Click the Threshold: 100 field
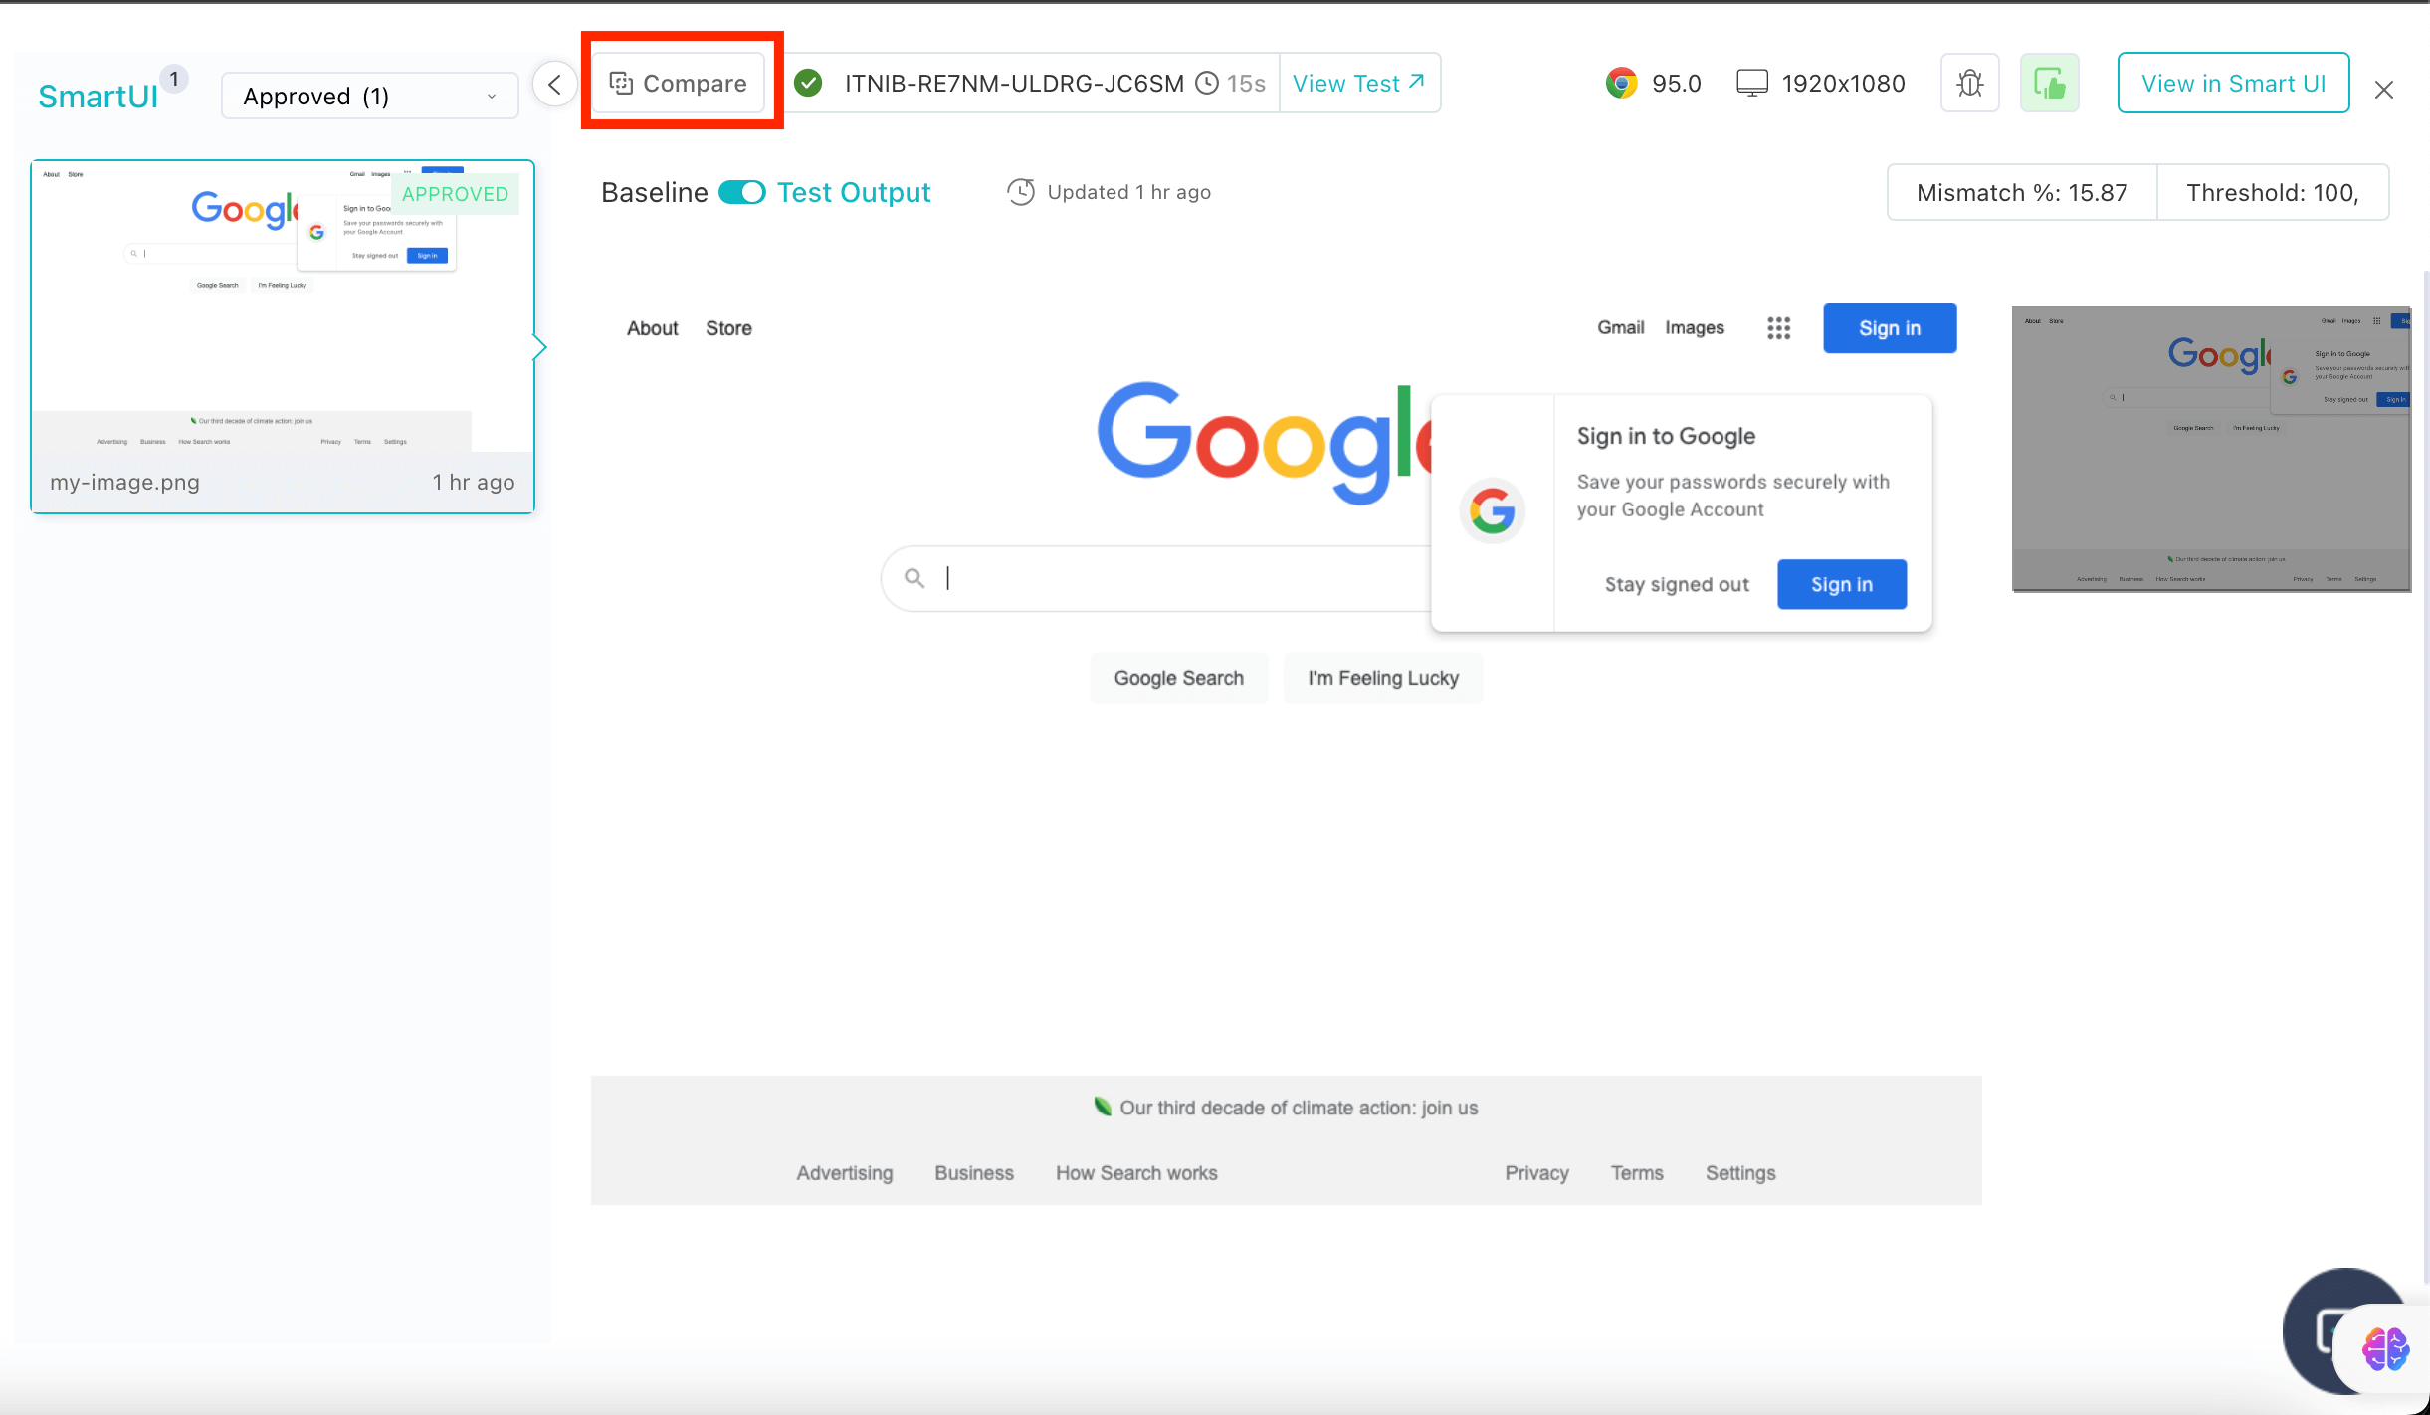 point(2272,193)
